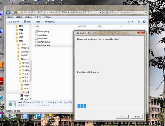The width and height of the screenshot is (165, 126).
Task: Close the redsn0w 0.9.10b3 dialog
Action: [141, 32]
